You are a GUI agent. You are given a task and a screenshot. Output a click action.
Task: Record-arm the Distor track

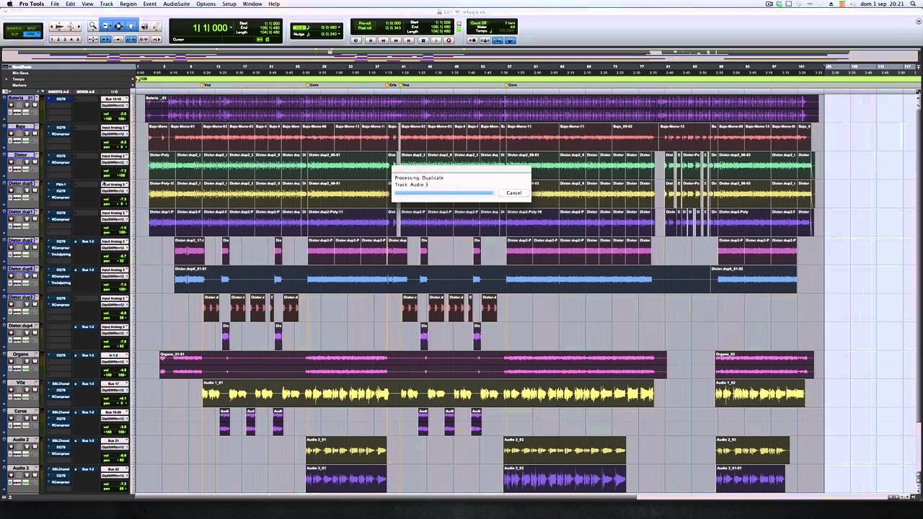11,162
